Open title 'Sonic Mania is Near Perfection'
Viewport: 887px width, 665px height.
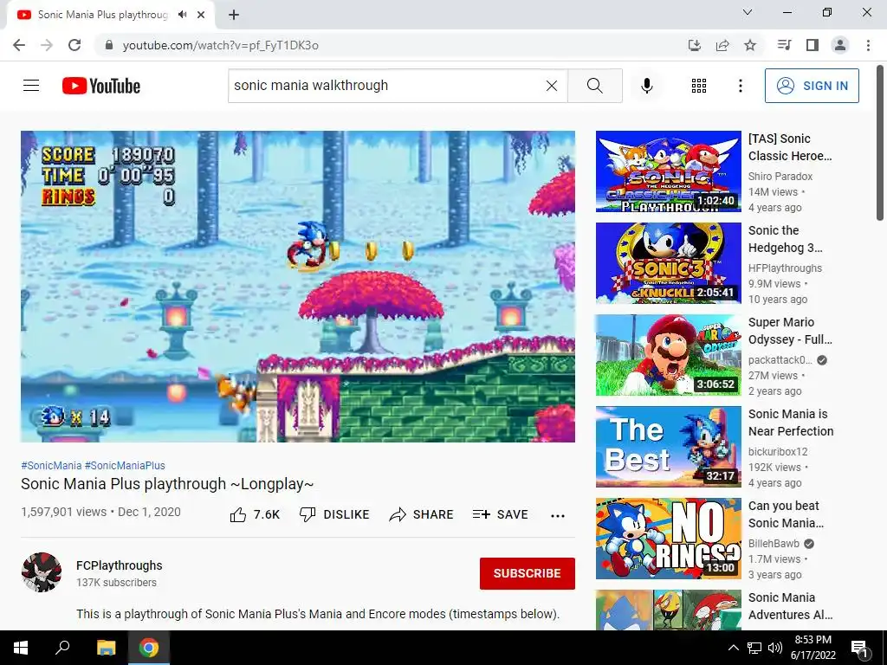pyautogui.click(x=791, y=423)
